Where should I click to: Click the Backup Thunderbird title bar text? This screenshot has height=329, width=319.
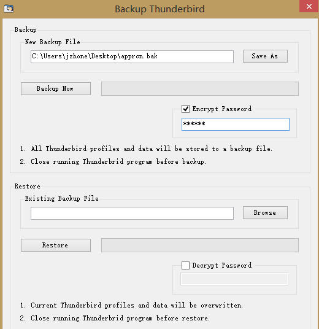(x=159, y=9)
